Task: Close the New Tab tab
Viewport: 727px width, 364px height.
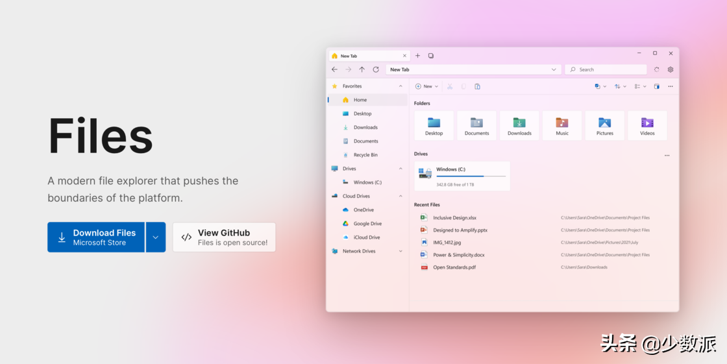Action: coord(404,56)
